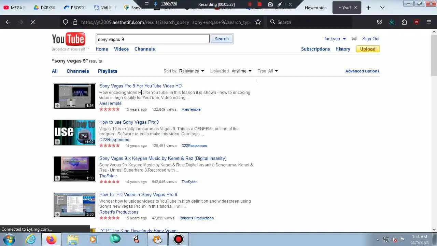This screenshot has height=246, width=437.
Task: Open How to use Sony Vegas Pro 9 title
Action: click(129, 122)
